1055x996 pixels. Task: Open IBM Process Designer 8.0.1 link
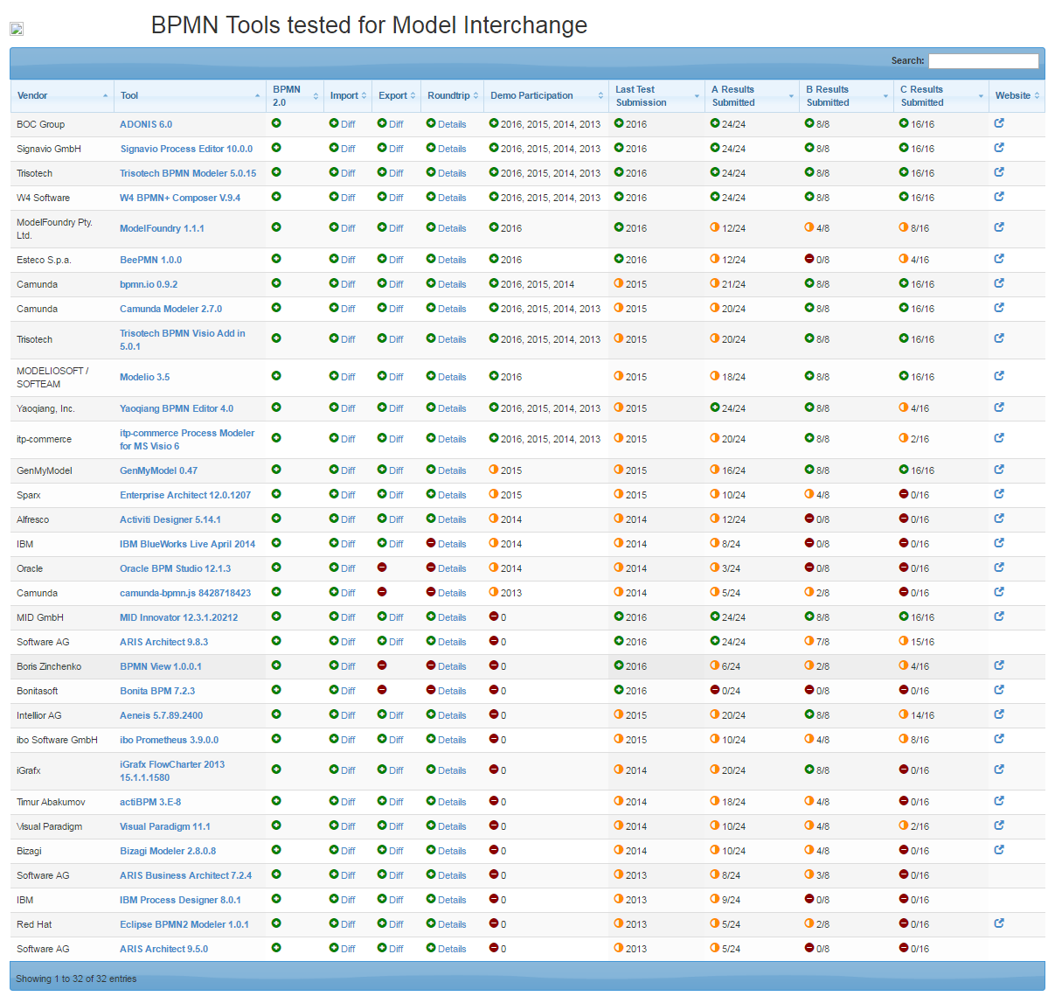tap(180, 900)
